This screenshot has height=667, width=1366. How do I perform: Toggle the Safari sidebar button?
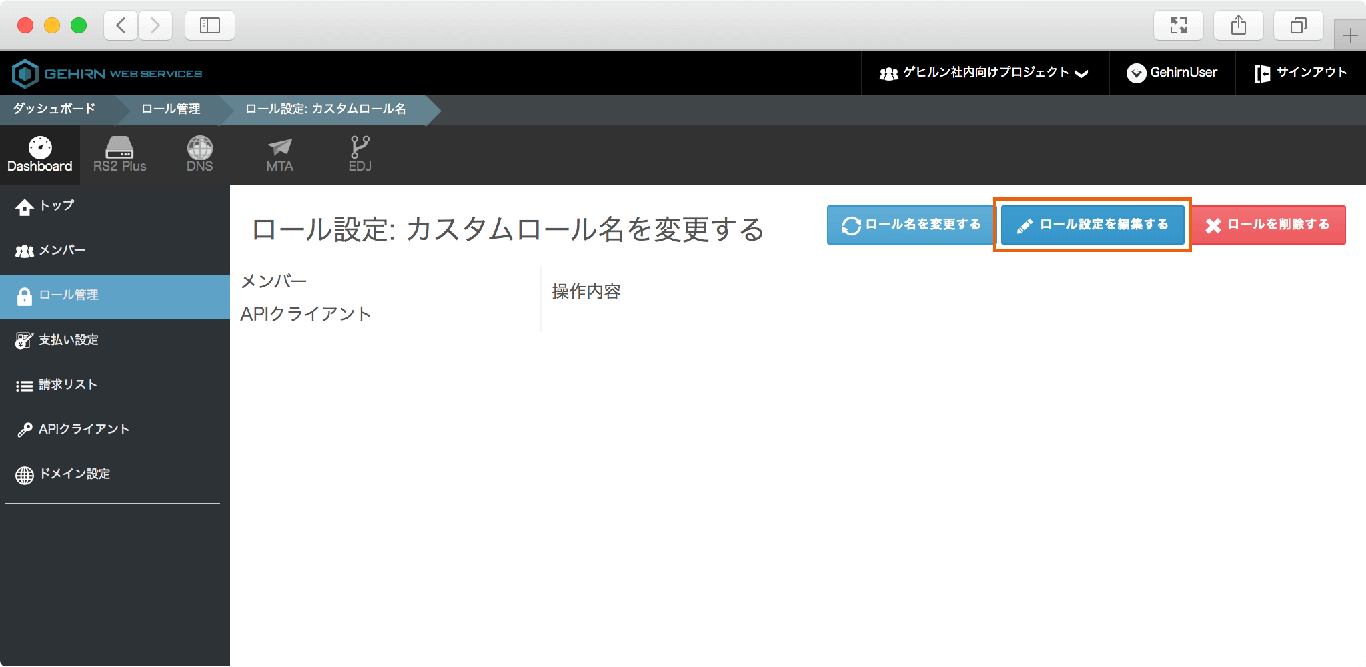click(x=209, y=26)
